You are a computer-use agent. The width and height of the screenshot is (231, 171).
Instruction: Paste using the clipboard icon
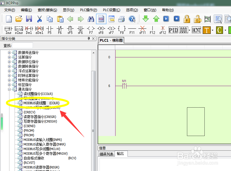click(x=60, y=19)
